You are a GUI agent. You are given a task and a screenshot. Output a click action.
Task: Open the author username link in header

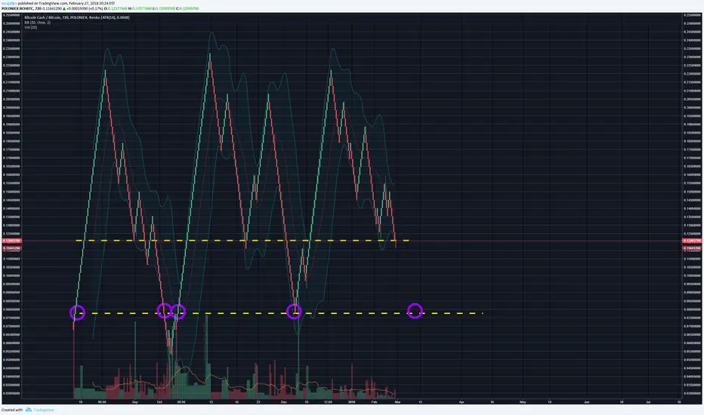(x=9, y=3)
